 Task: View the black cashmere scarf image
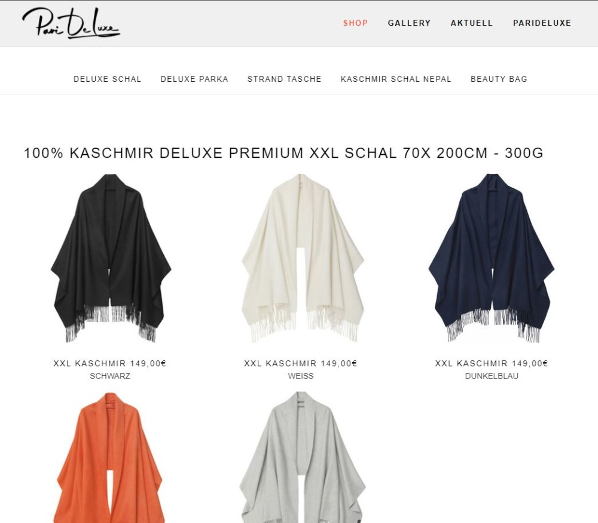[x=111, y=258]
